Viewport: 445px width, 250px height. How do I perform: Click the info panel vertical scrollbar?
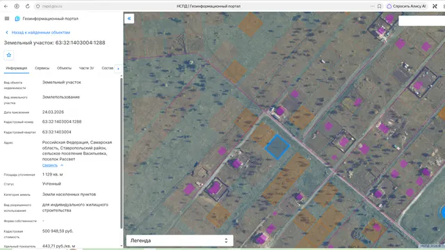122,153
